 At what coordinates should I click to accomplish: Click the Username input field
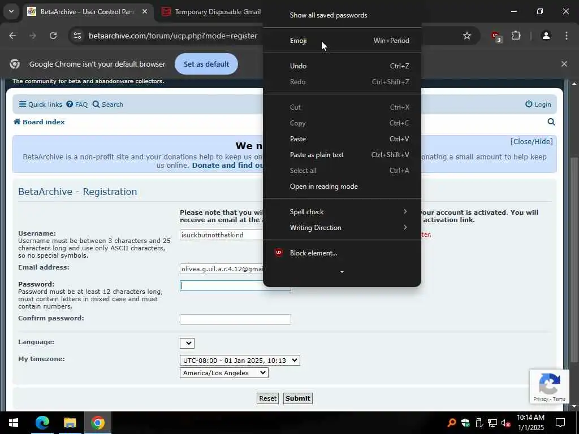point(221,235)
